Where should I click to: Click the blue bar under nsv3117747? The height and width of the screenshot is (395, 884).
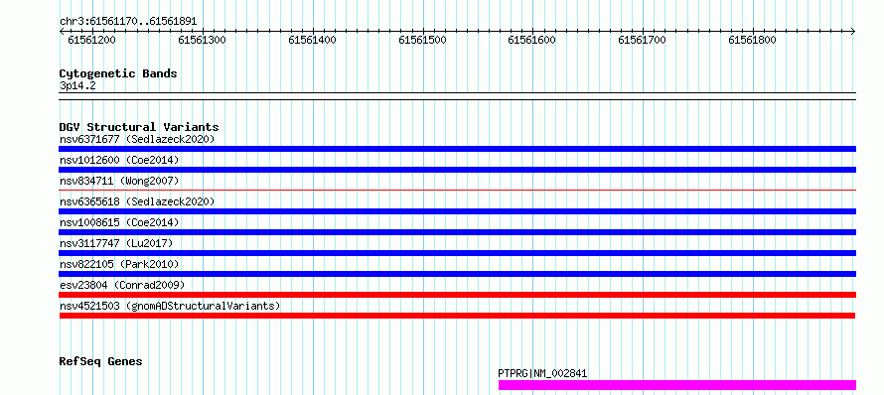458,253
